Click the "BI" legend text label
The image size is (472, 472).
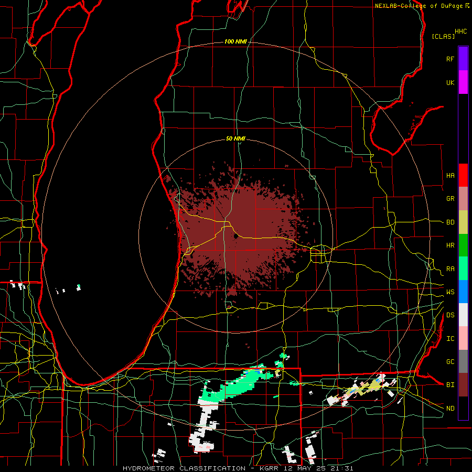pos(450,385)
